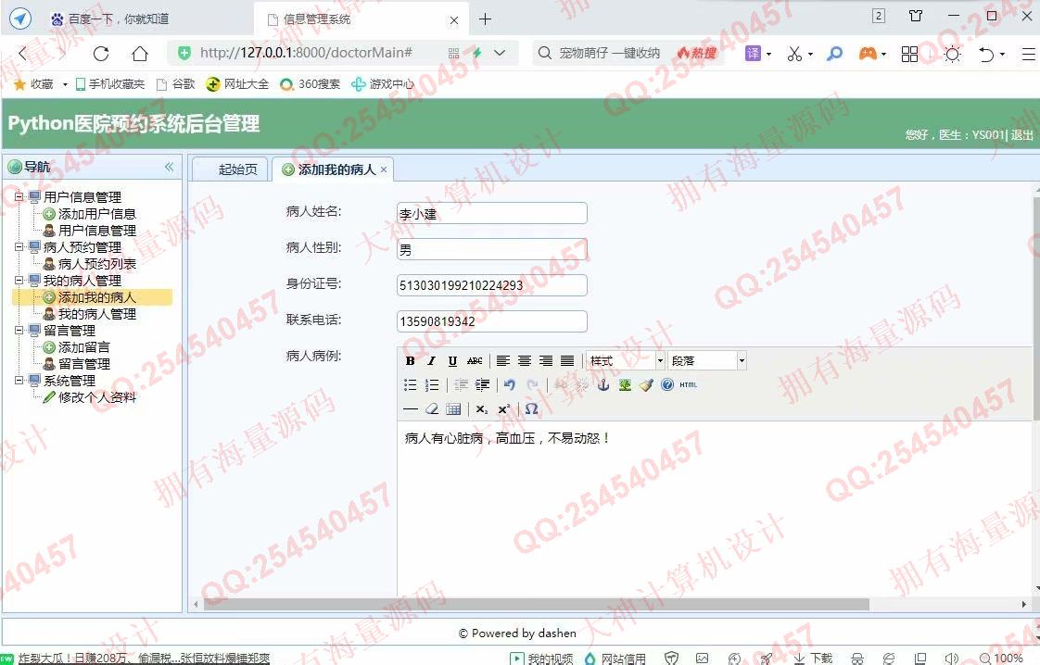Image resolution: width=1040 pixels, height=665 pixels.
Task: Apply strikethrough (ABC) formatting
Action: (x=475, y=360)
